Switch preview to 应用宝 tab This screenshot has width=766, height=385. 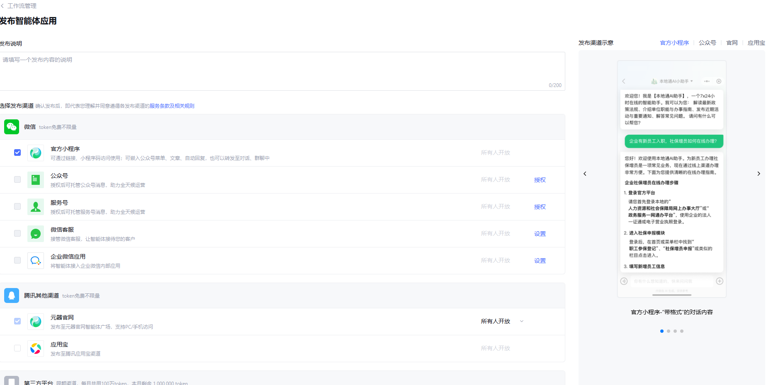coord(756,43)
